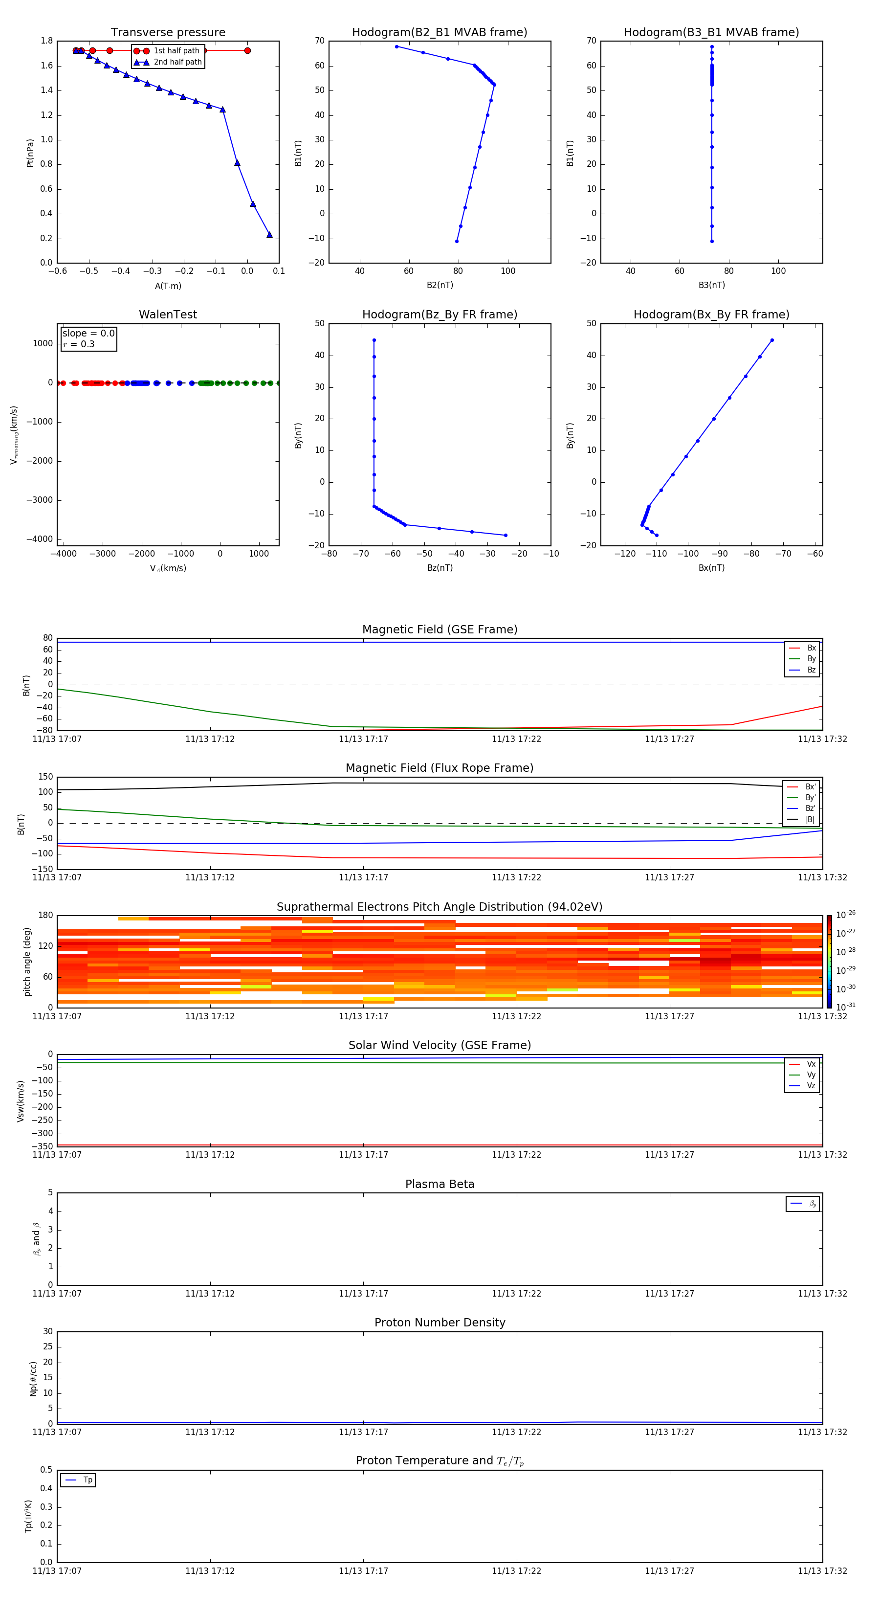
Task: Click 'Bz(nT)' x-axis label
Action: pos(440,568)
